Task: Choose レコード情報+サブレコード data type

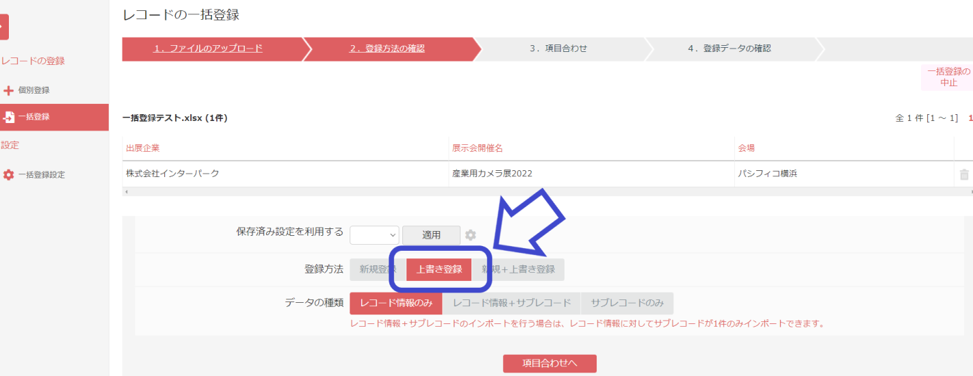Action: 511,303
